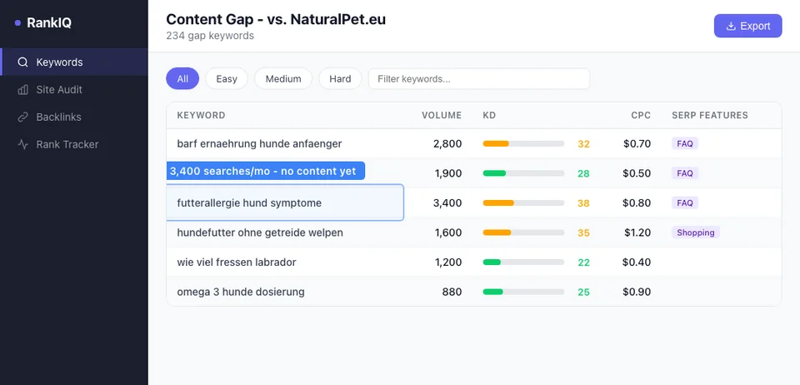
Task: Click the CPC value $0.80
Action: [x=637, y=203]
